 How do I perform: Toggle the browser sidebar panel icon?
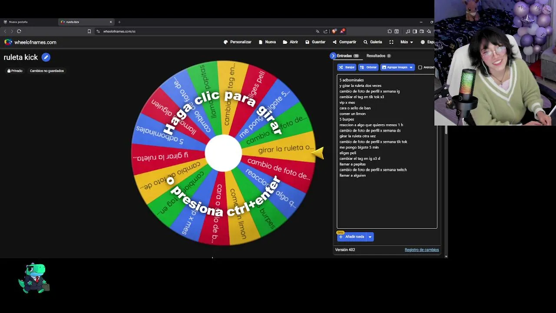coord(415,31)
